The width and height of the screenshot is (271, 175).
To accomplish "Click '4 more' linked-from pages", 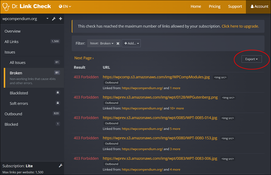I will pos(175,170).
